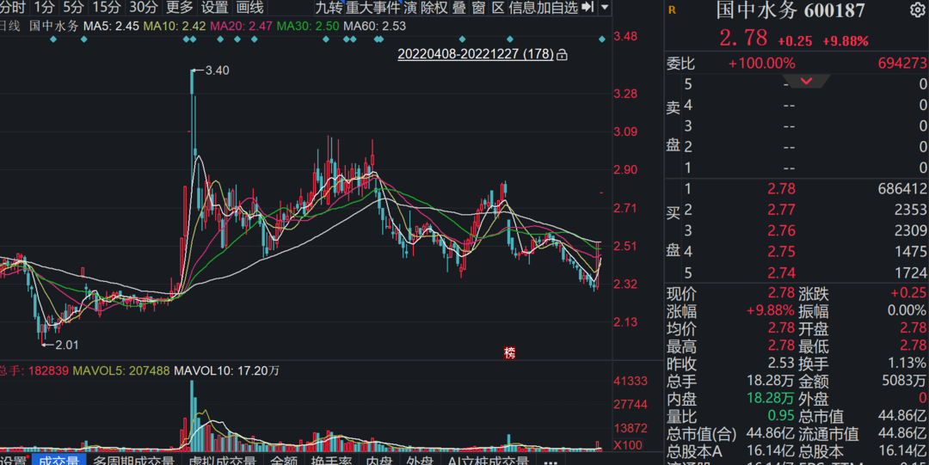
Task: Click the stock title 国中水务 600187
Action: click(790, 10)
